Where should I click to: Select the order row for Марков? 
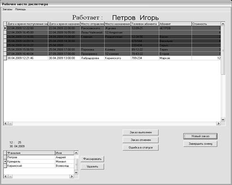click(112, 58)
